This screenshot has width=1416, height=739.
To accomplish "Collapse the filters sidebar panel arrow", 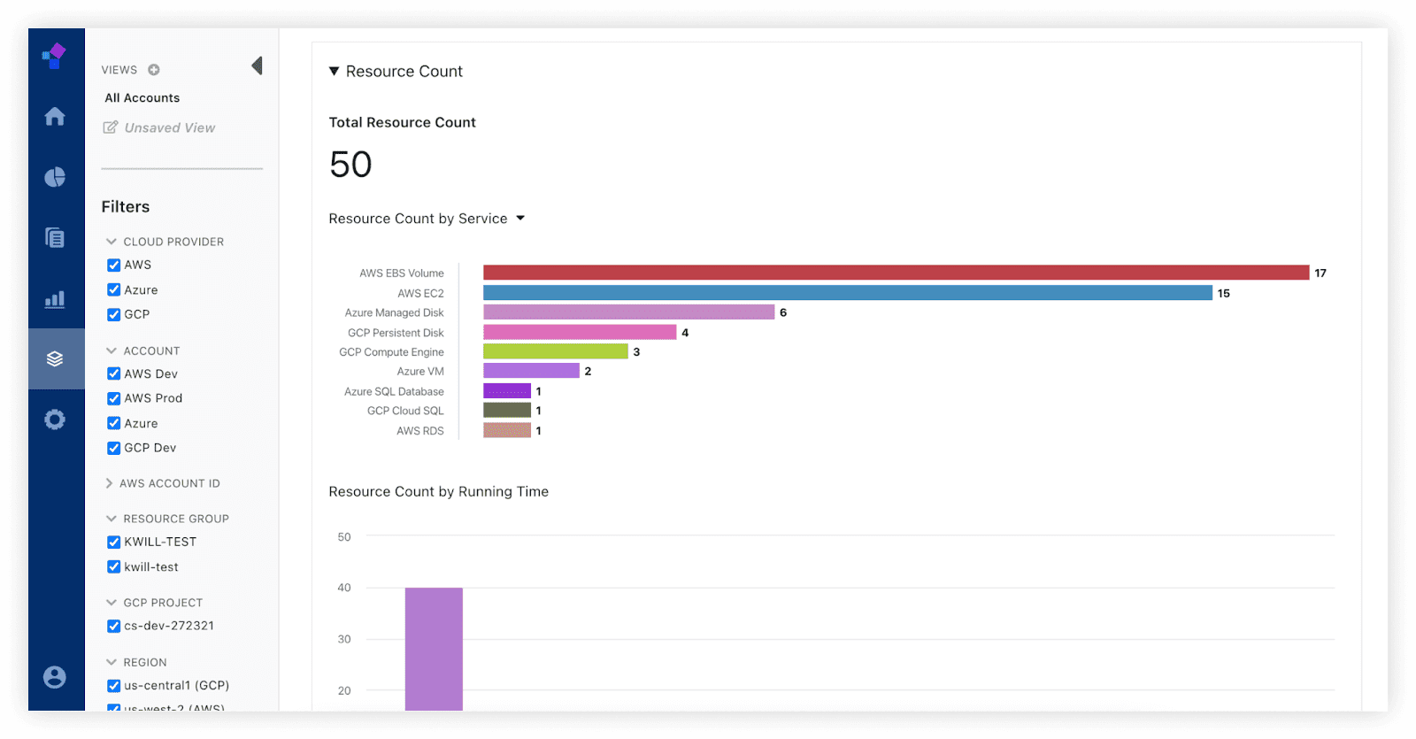I will (x=257, y=65).
